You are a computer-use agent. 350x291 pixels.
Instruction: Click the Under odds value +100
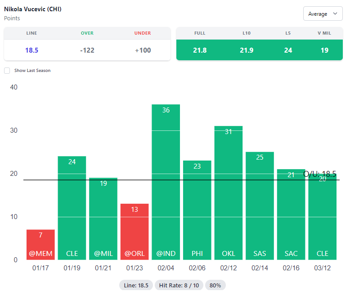pyautogui.click(x=143, y=50)
